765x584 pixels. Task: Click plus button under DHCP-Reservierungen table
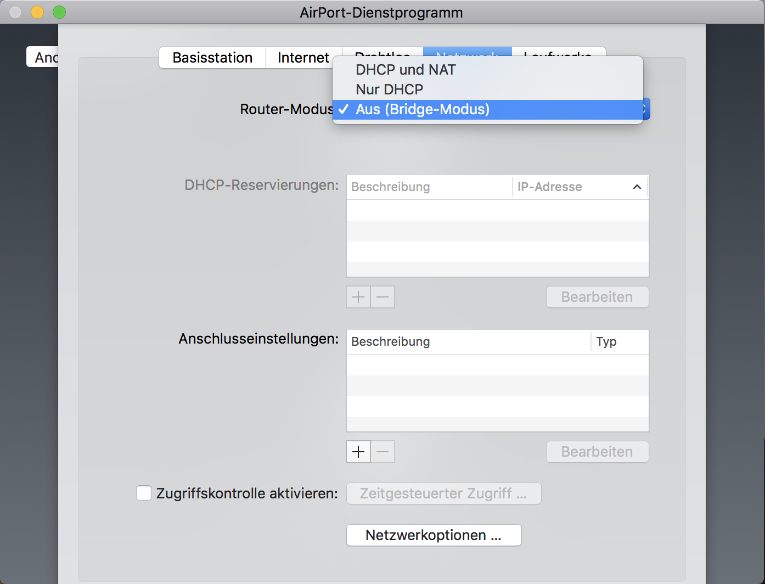(x=358, y=297)
